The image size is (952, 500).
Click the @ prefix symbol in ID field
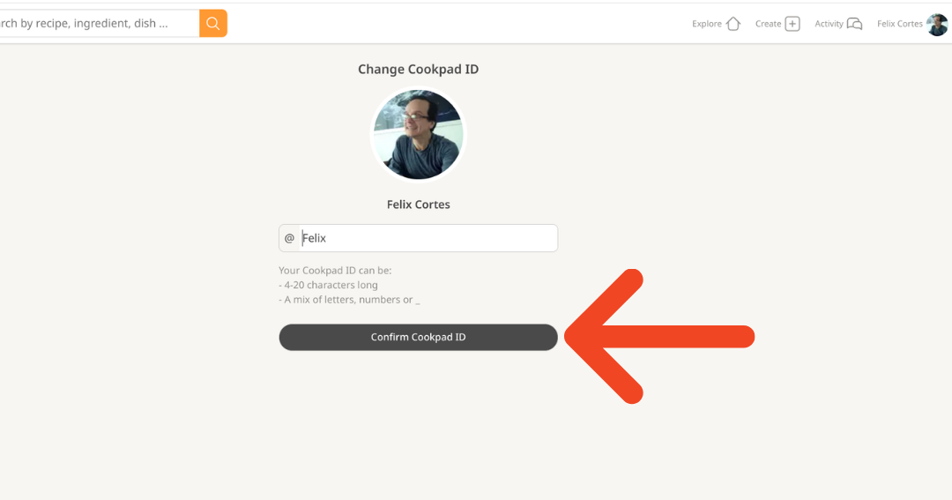(290, 238)
